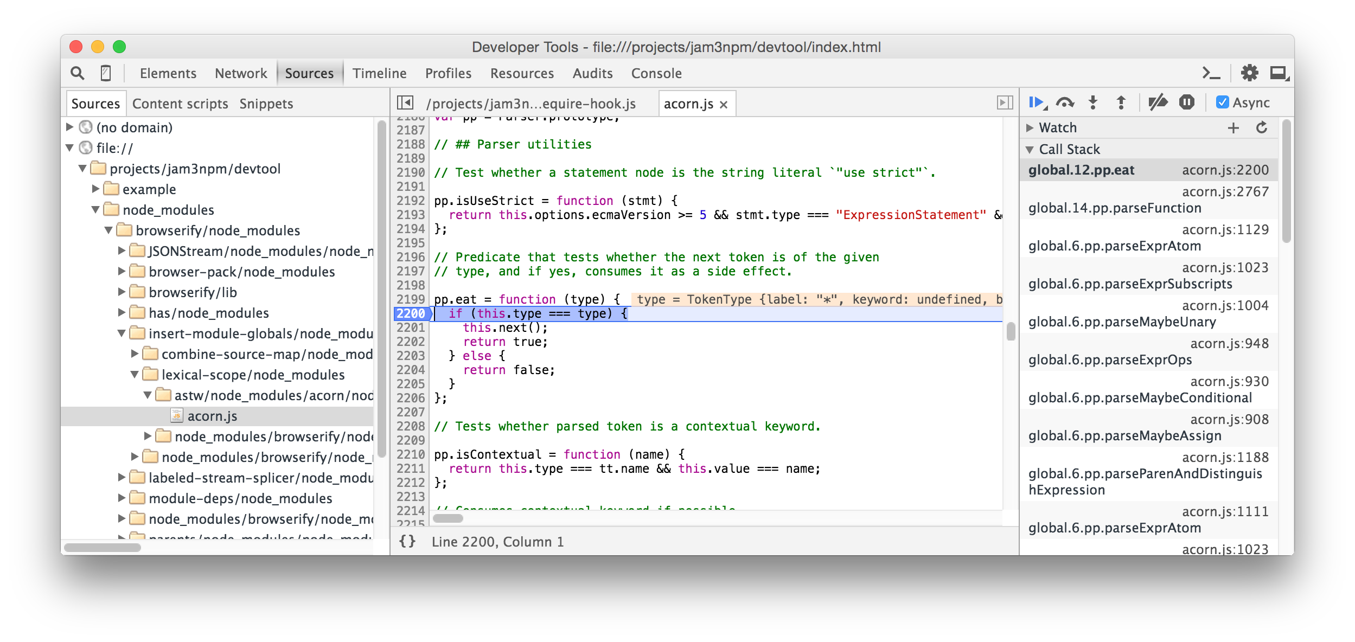
Task: Click the step over next function call icon
Action: coord(1065,102)
